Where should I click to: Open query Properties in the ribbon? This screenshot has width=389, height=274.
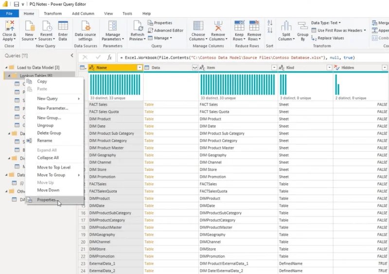pyautogui.click(x=160, y=23)
